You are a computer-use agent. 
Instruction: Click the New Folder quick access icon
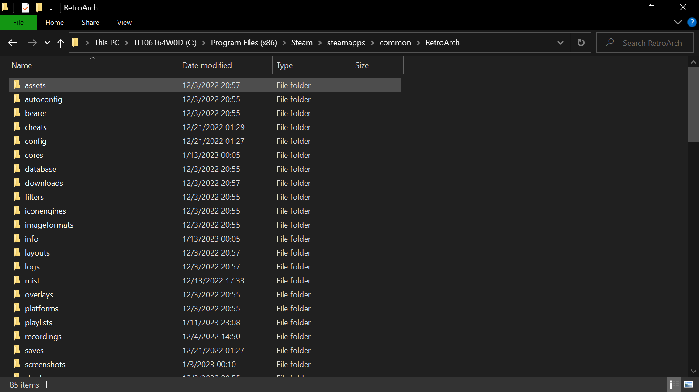pyautogui.click(x=39, y=8)
